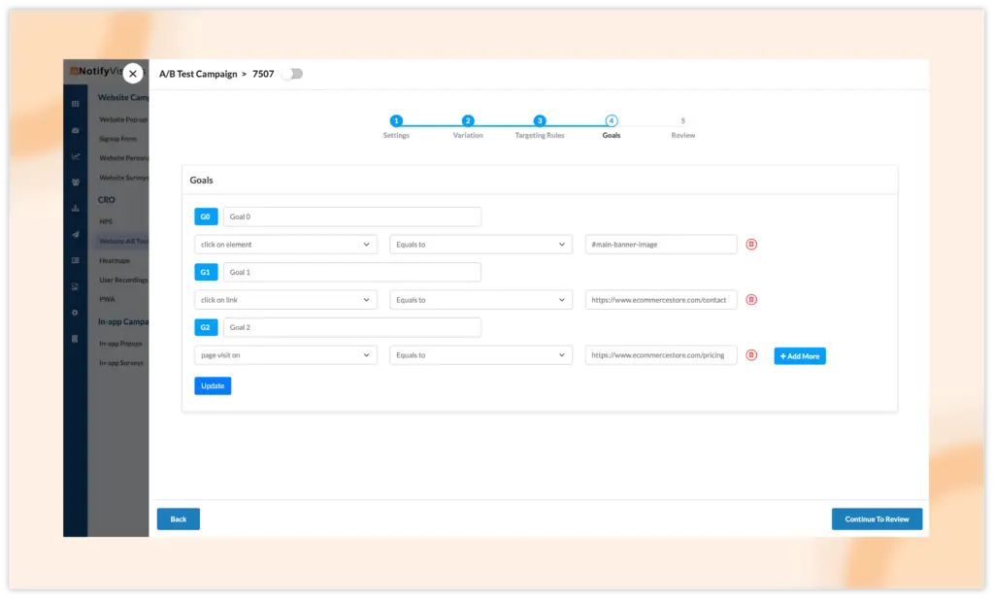Viewport: 994px width, 599px height.
Task: Open the settings gear icon in sidebar
Action: pyautogui.click(x=76, y=313)
